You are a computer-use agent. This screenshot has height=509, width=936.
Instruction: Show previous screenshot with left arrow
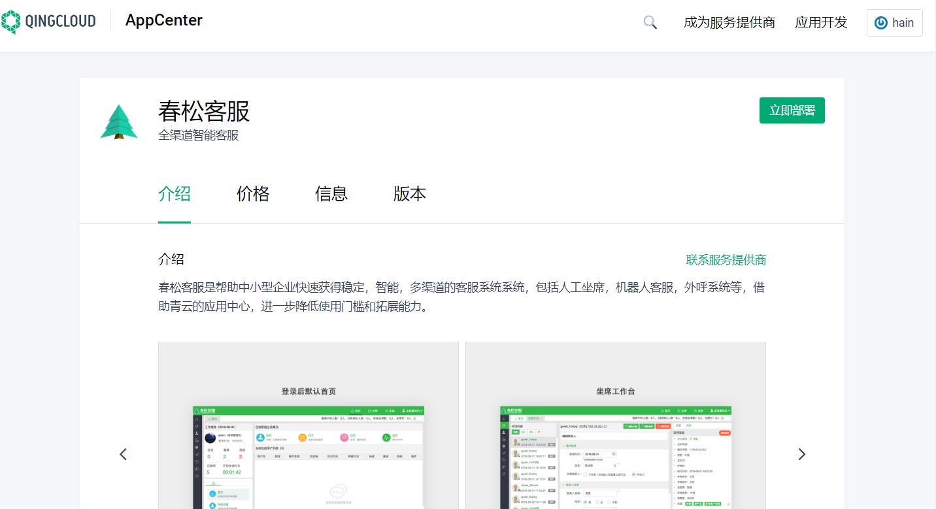coord(123,454)
